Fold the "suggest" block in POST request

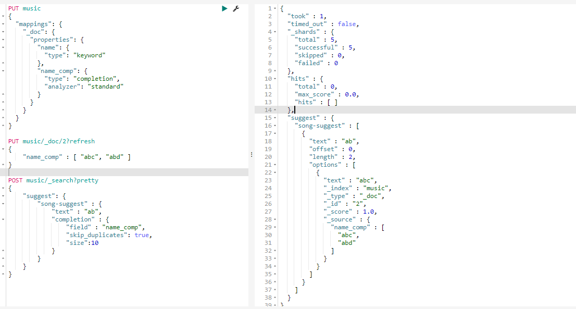click(3, 196)
